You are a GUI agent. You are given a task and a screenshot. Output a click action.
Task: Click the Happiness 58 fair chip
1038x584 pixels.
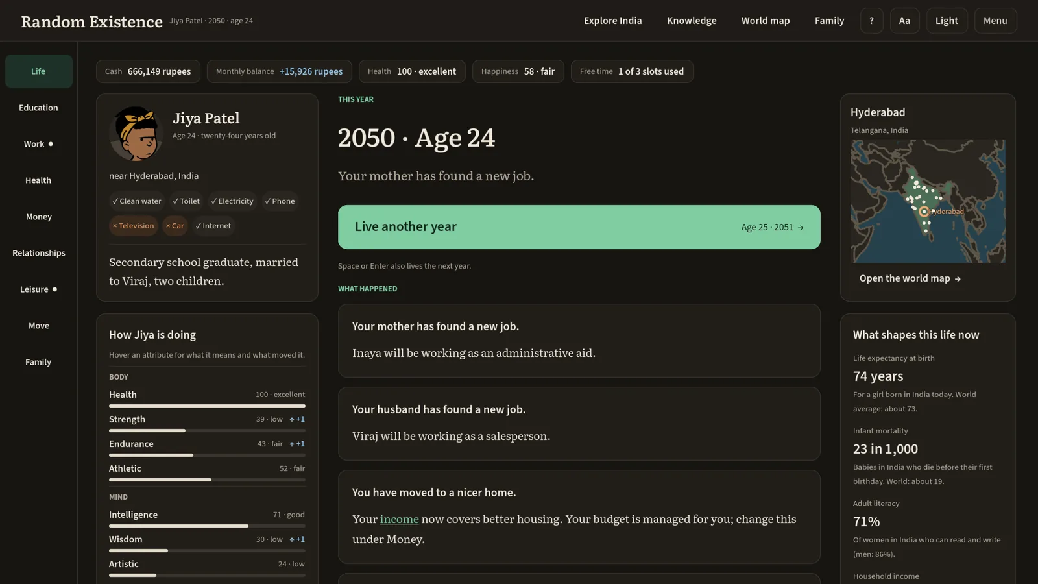[x=518, y=71]
